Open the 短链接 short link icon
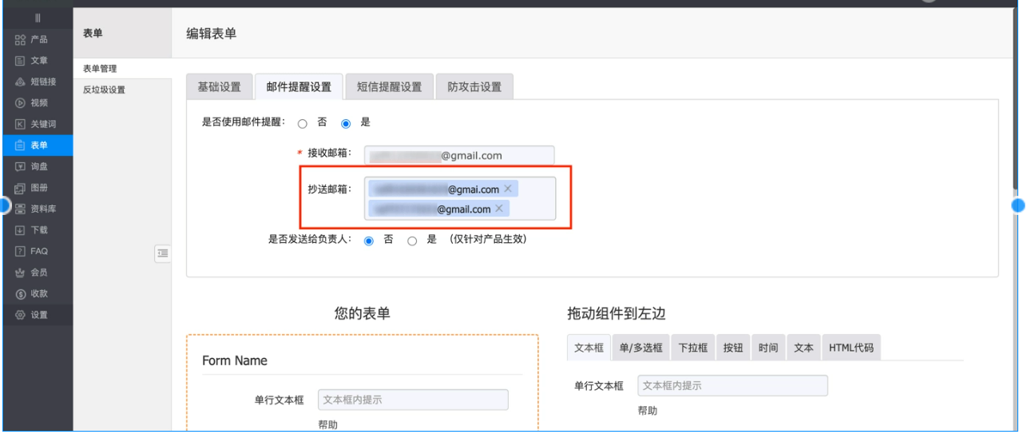 [21, 82]
